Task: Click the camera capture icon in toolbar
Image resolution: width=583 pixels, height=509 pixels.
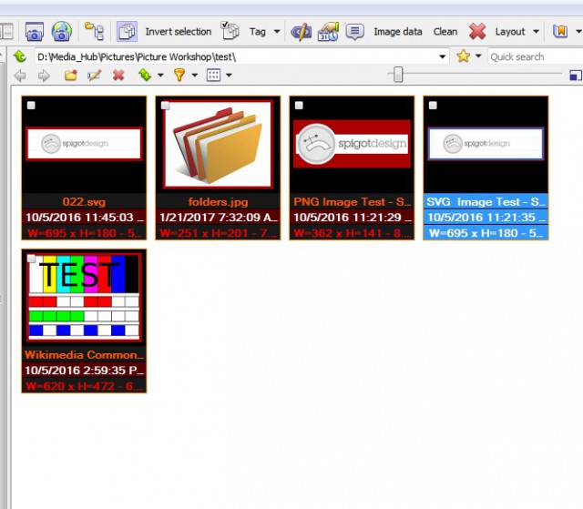Action: pos(35,32)
